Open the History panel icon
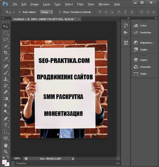 coord(126,25)
